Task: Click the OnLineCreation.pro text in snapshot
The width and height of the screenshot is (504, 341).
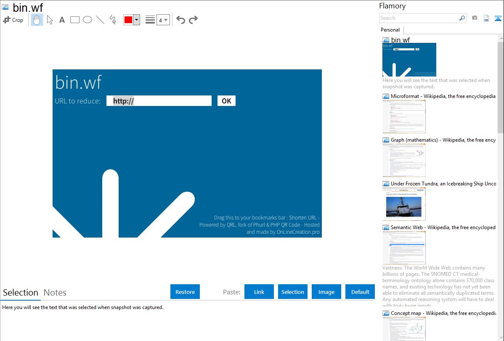Action: point(298,232)
